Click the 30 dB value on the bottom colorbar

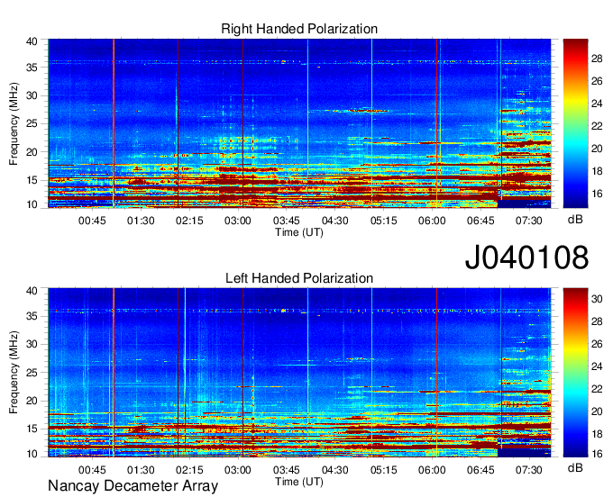tap(597, 299)
